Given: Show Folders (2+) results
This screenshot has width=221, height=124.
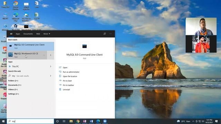Looking at the screenshot, I should coord(13,81).
